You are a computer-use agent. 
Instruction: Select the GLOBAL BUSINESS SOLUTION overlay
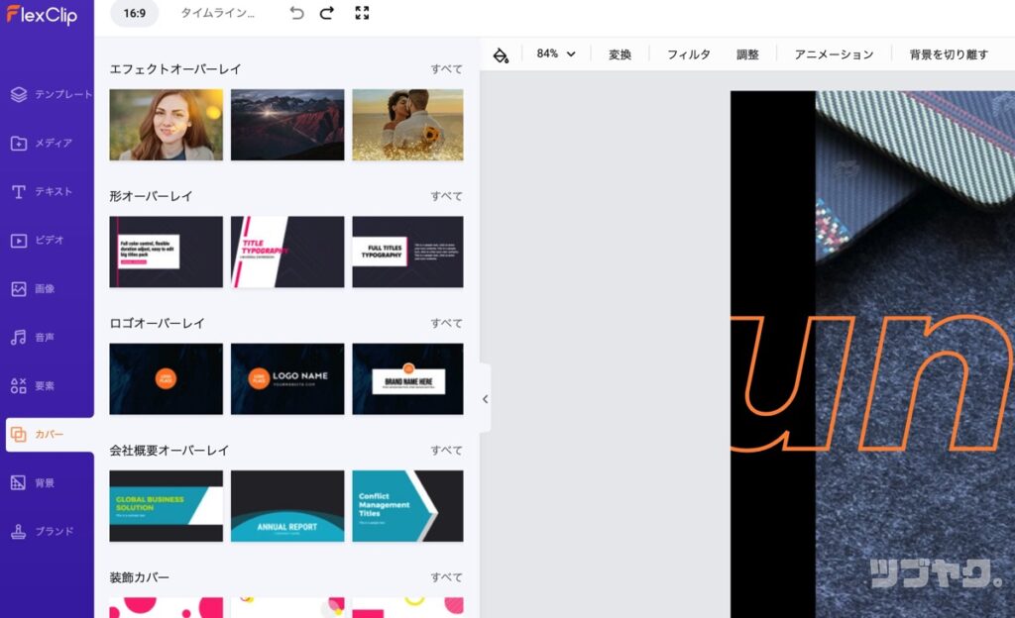click(x=166, y=506)
